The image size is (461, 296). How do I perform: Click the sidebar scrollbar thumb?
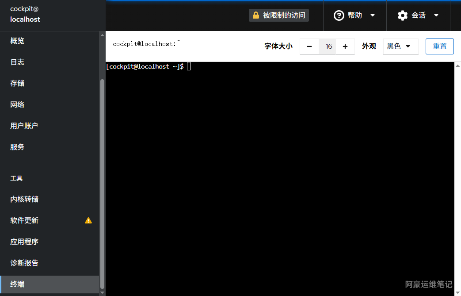point(102,184)
